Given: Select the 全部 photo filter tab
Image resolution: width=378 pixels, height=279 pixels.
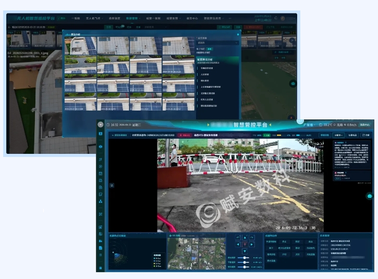Looking at the screenshot, I should (x=109, y=27).
